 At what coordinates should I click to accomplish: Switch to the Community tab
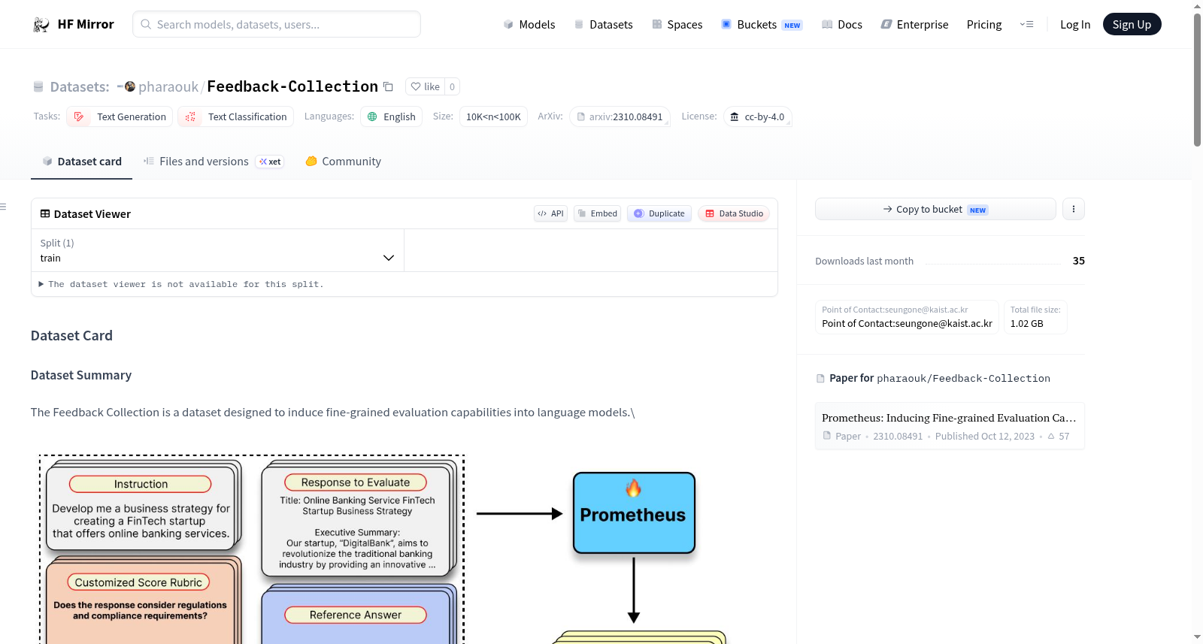point(343,162)
